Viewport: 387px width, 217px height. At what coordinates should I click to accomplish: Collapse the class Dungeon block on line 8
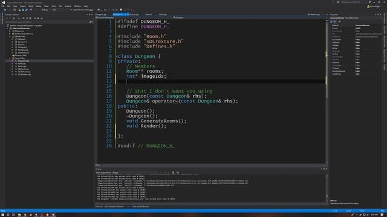pos(117,56)
